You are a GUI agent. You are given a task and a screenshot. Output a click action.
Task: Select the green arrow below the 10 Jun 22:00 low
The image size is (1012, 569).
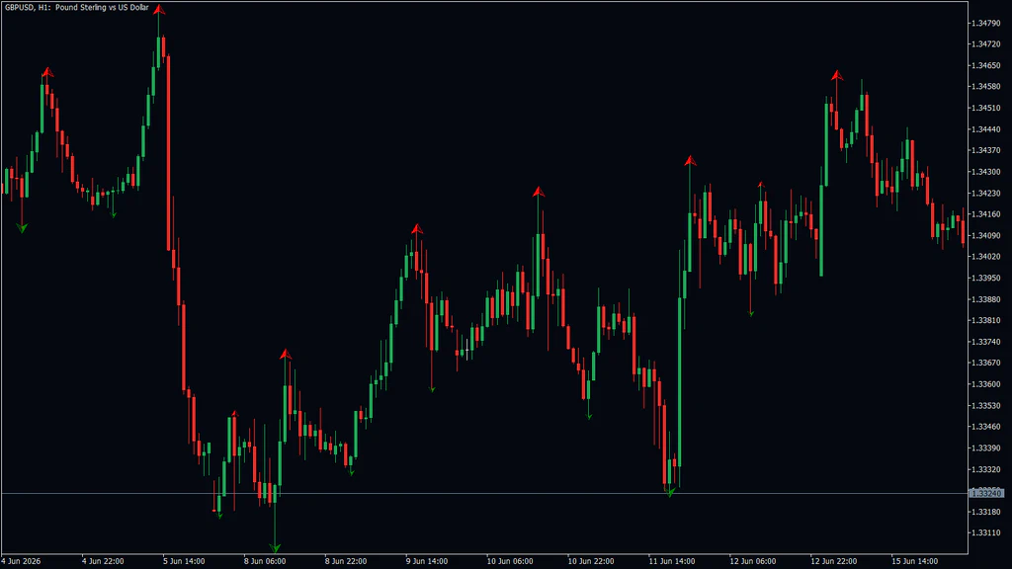coord(589,417)
